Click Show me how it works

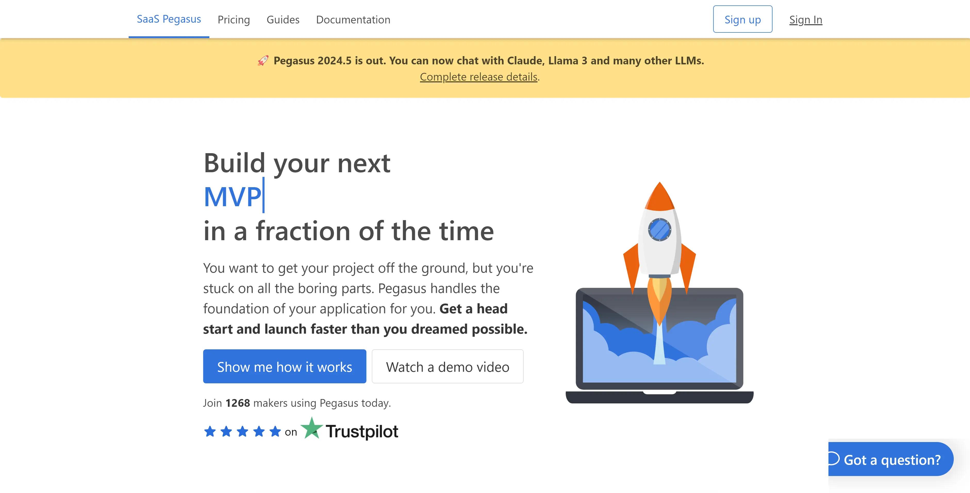click(285, 366)
